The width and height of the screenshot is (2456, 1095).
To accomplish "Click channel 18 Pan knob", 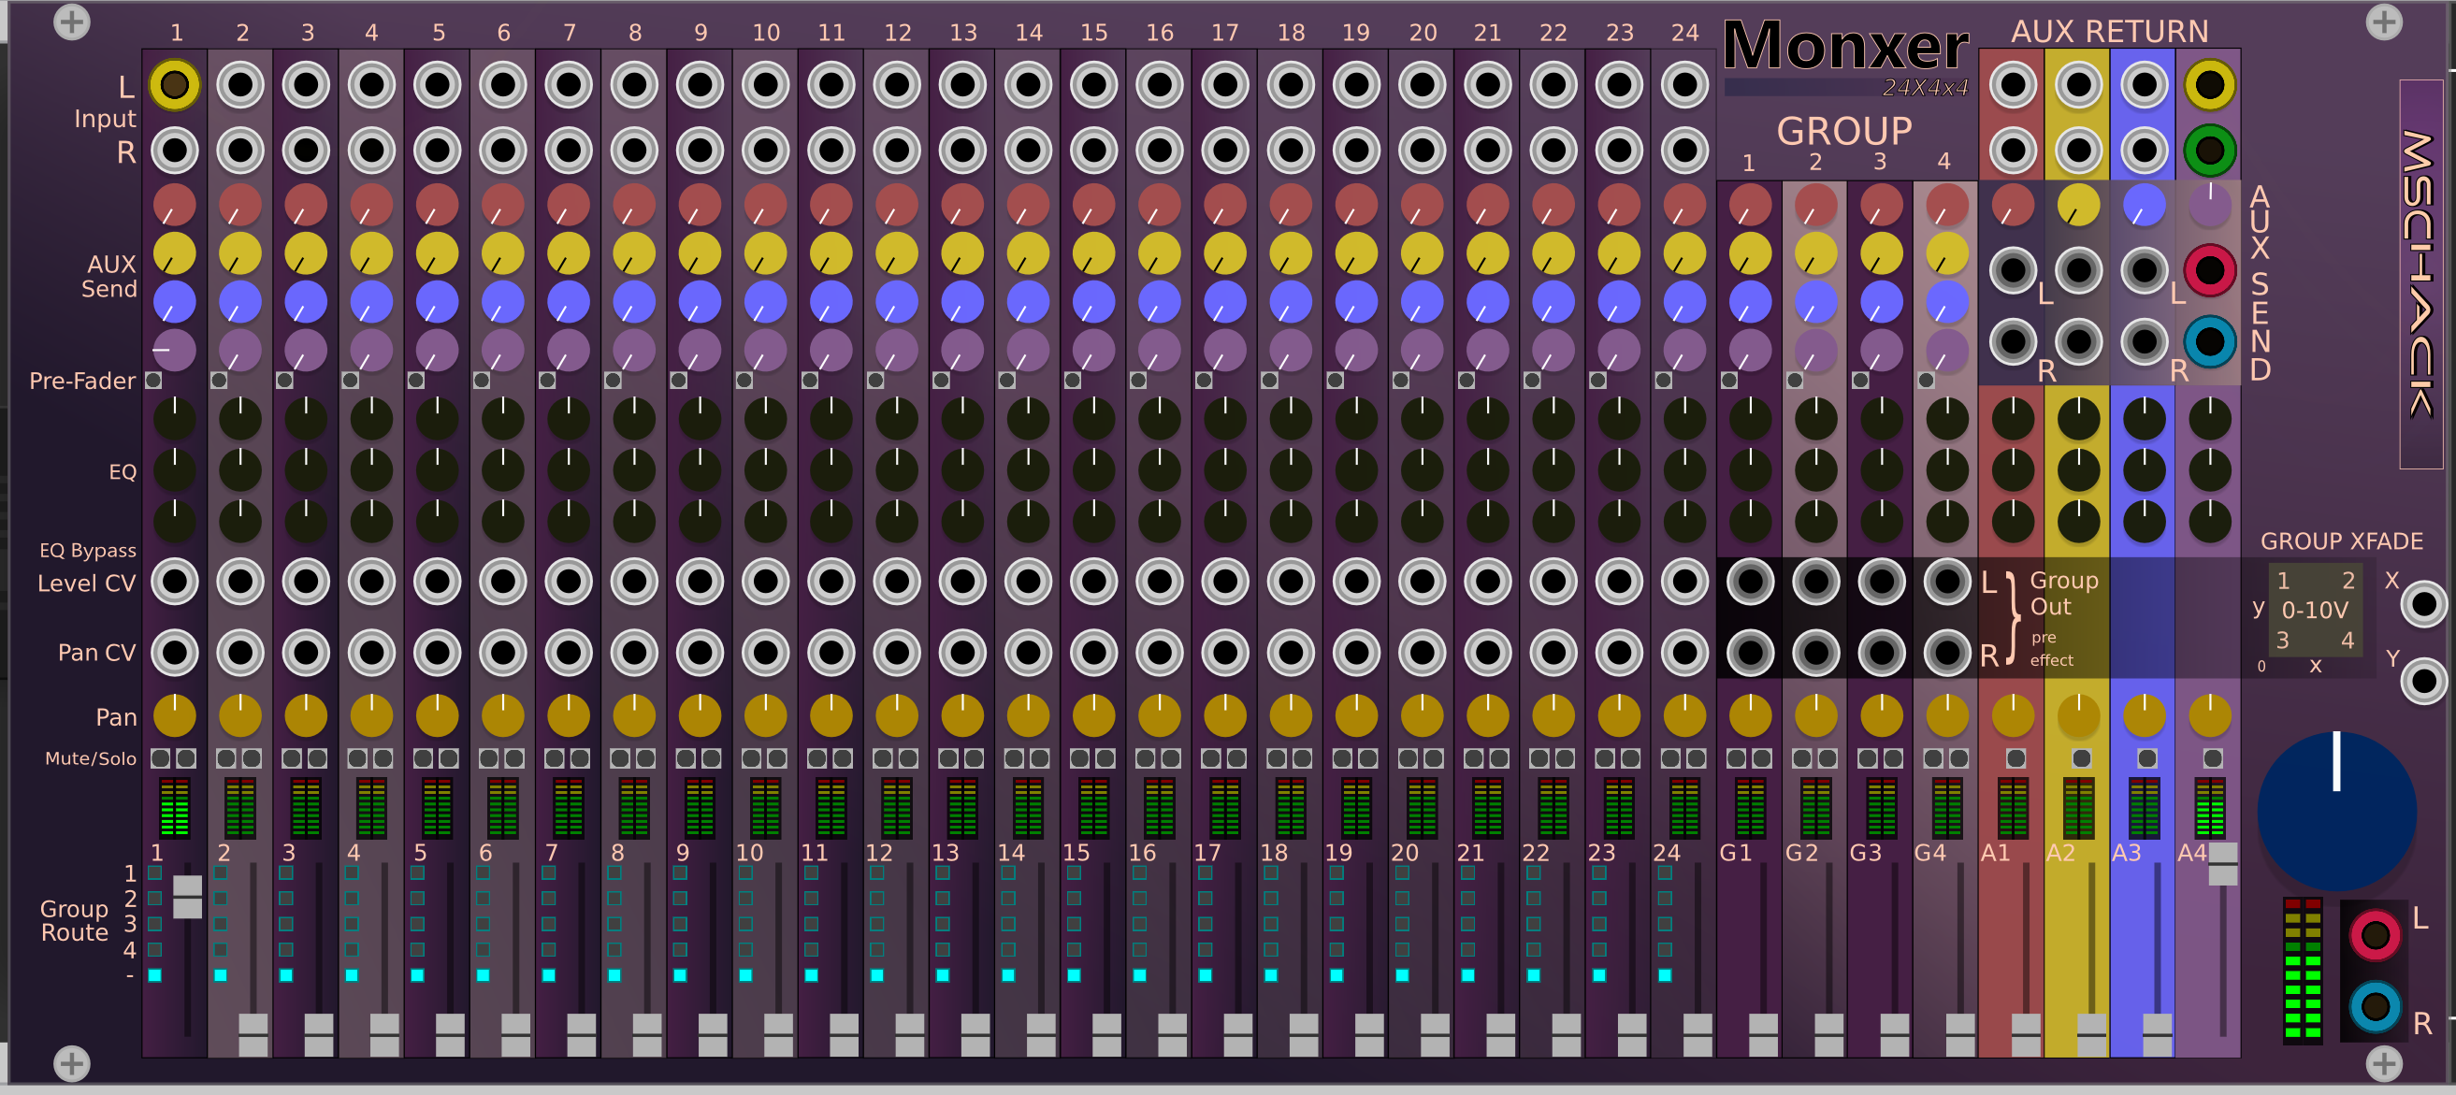I will pos(1291,715).
